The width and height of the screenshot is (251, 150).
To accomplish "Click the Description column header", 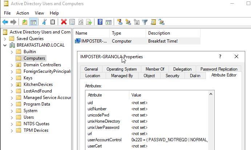I will (159, 33).
